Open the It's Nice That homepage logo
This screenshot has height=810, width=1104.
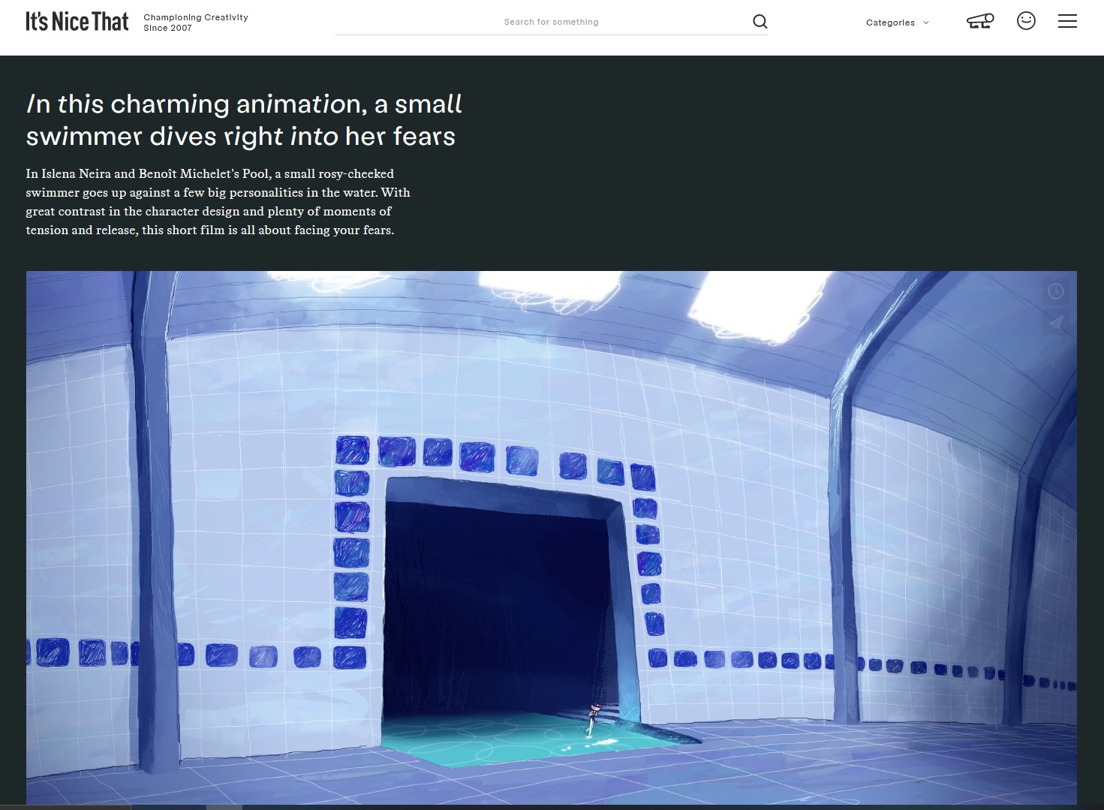point(77,22)
